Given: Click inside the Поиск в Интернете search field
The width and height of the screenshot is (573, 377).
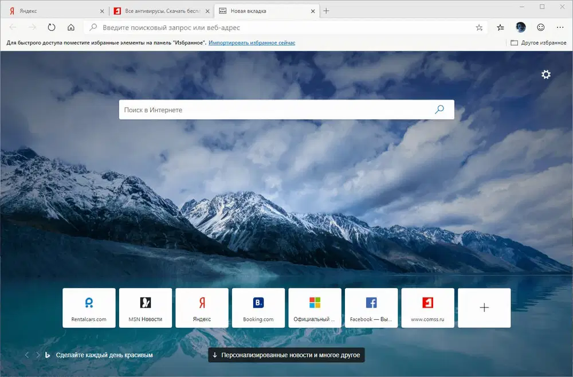Looking at the screenshot, I should pos(258,109).
